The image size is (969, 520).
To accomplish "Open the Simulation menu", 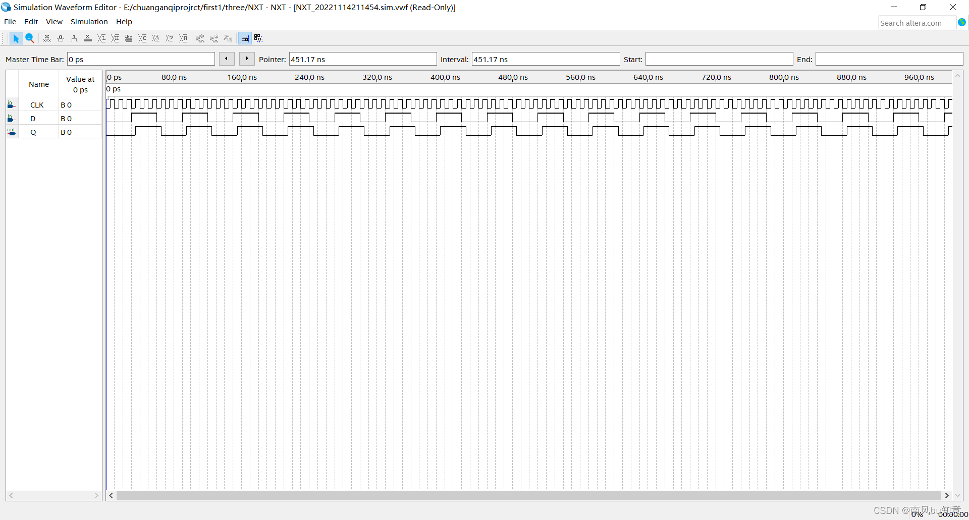I will click(x=89, y=22).
